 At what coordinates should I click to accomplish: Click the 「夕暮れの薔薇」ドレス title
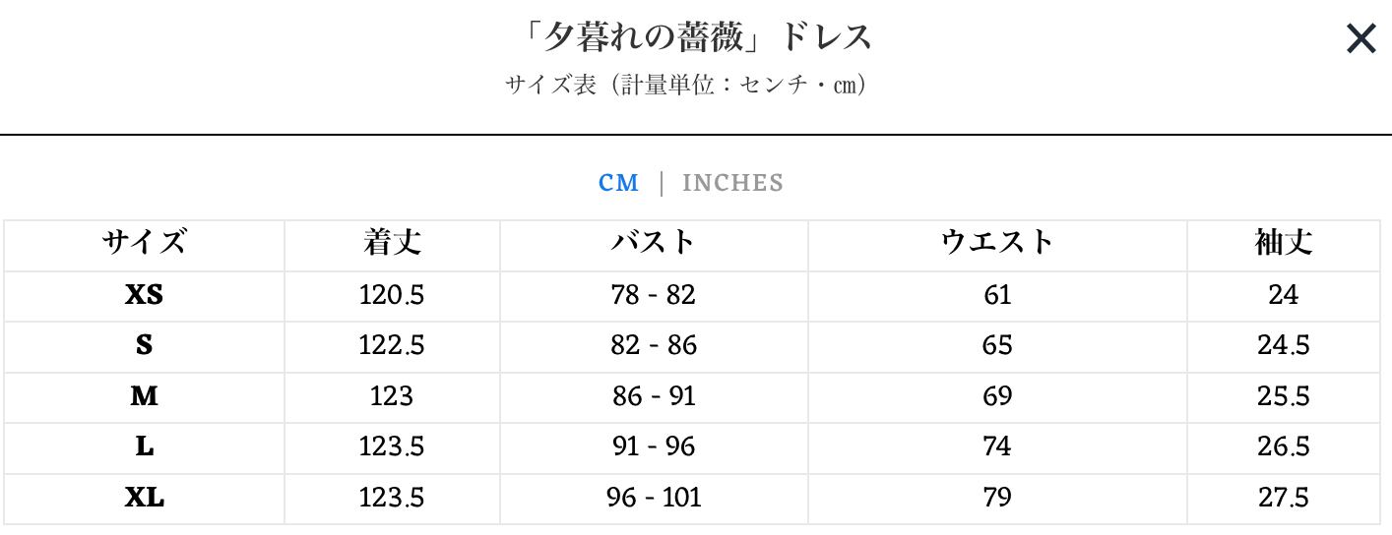click(695, 37)
